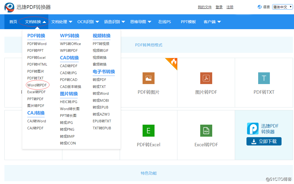Choose 转成EPUB entry
The height and width of the screenshot is (184, 294).
coord(100,107)
